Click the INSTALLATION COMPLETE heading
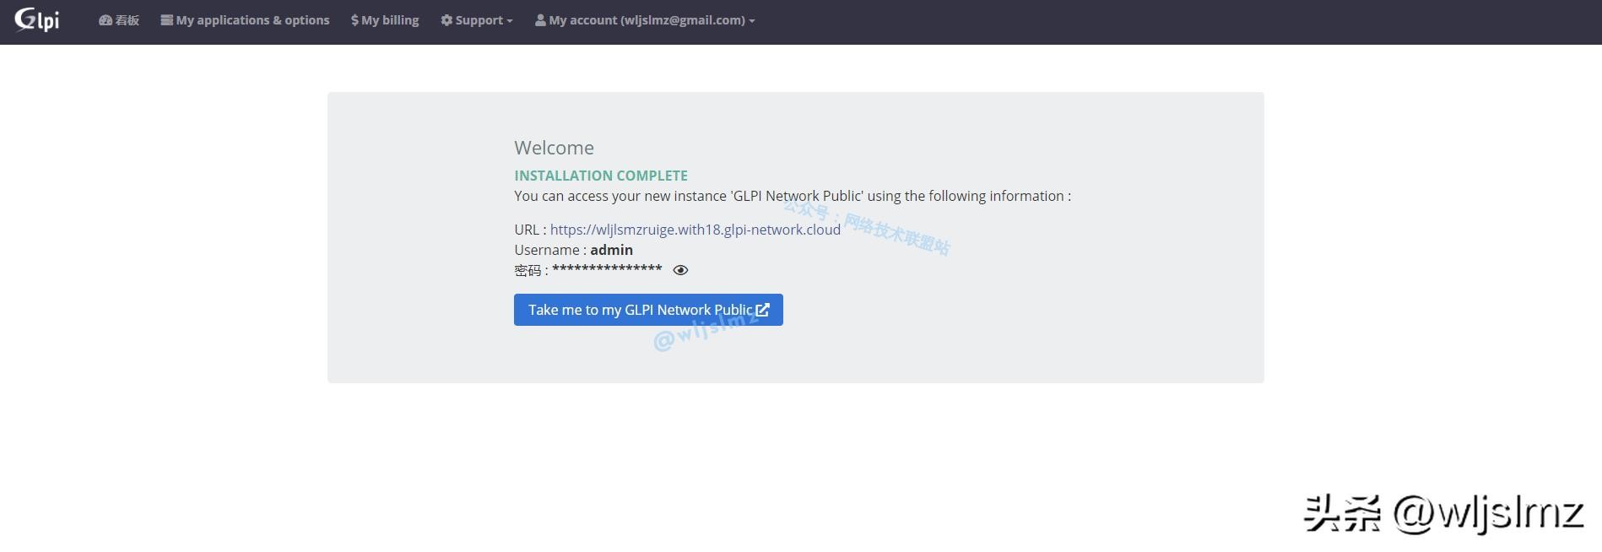 tap(600, 176)
